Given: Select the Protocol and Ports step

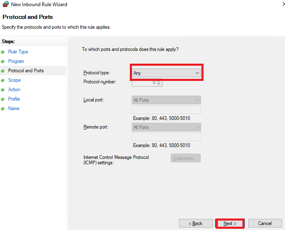Looking at the screenshot, I should pos(26,71).
